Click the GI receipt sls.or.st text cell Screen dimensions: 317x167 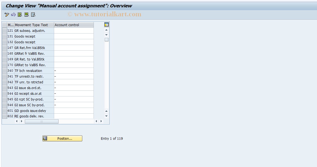point(34,93)
